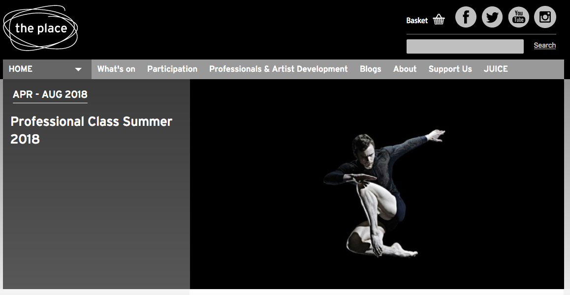The height and width of the screenshot is (295, 570).
Task: Navigate to Blogs
Action: pyautogui.click(x=371, y=69)
